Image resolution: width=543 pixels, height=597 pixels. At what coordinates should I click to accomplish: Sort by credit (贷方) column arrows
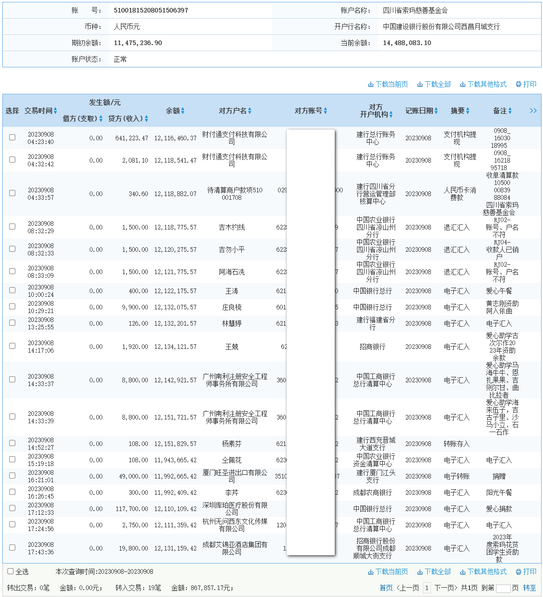pyautogui.click(x=146, y=119)
